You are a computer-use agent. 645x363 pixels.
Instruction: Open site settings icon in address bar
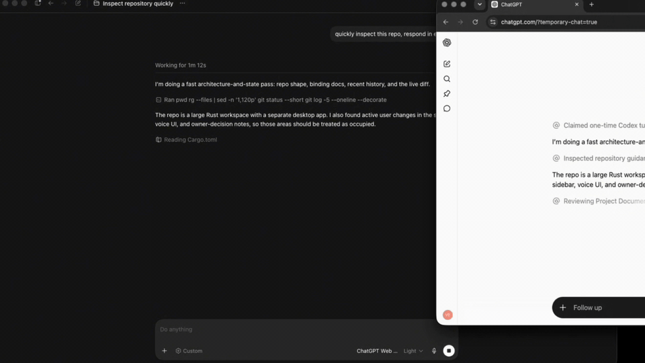pos(492,22)
